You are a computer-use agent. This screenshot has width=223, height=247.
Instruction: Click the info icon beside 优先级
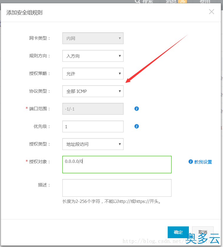point(137,126)
